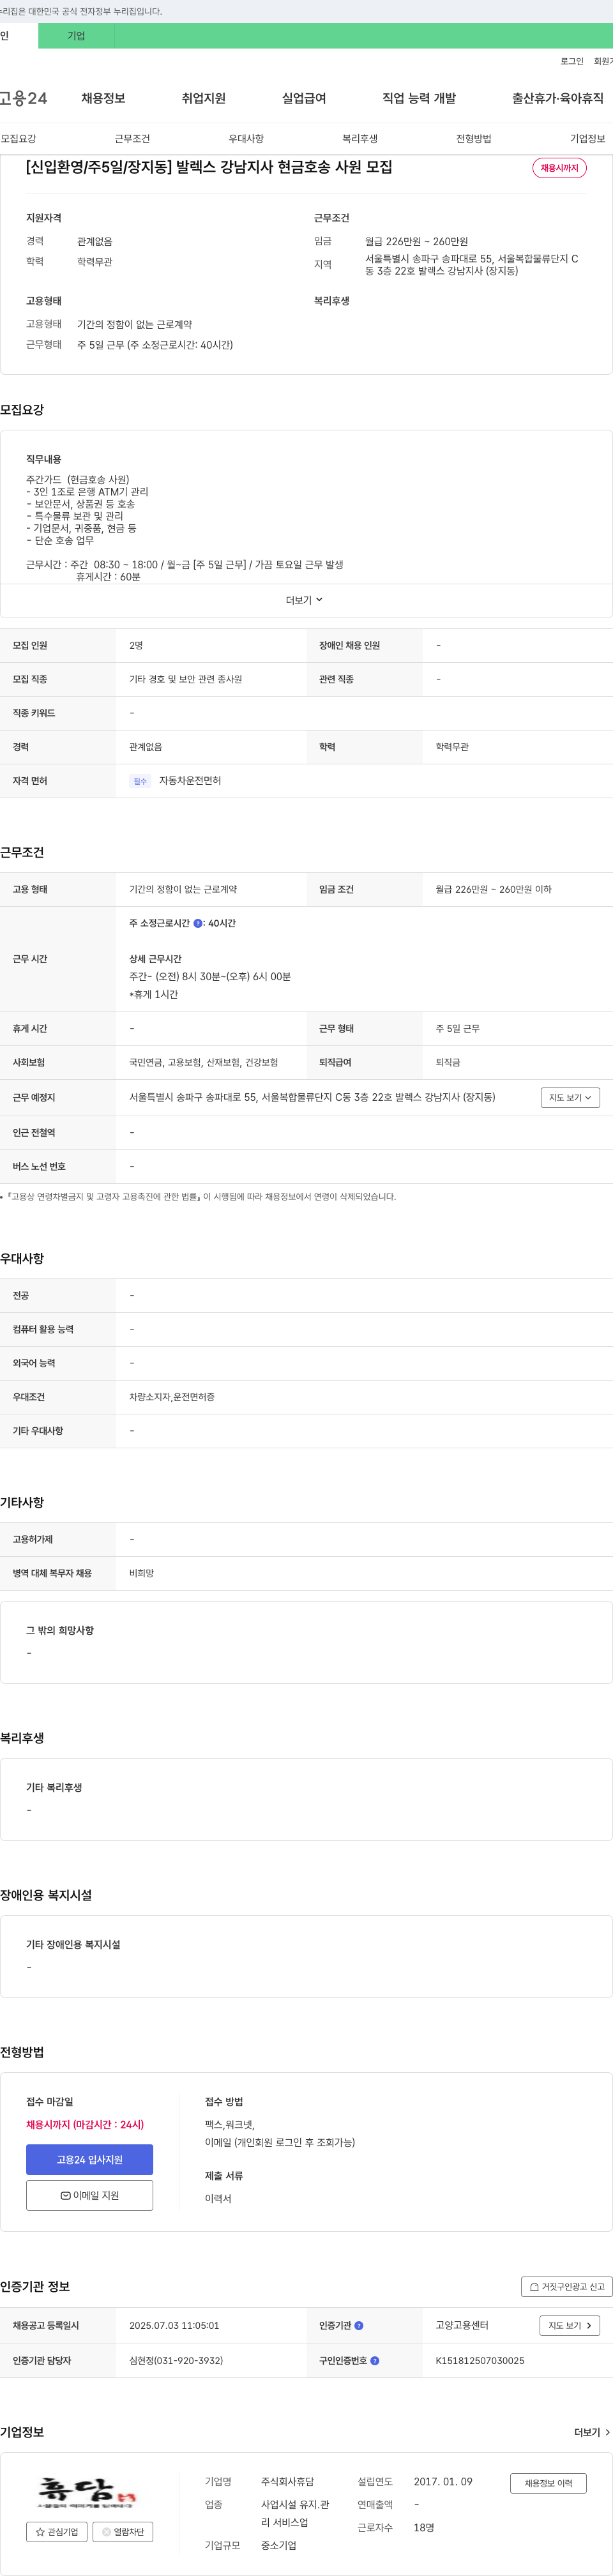Click the 임금 조건 value 월급 226만원 ~ 260만원 이하
The height and width of the screenshot is (2576, 613).
click(493, 889)
